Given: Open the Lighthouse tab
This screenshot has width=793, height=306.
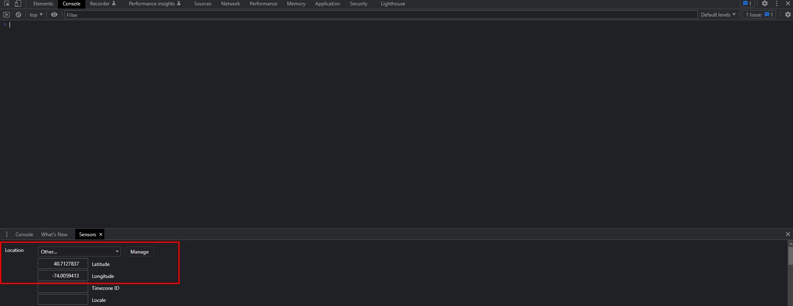Looking at the screenshot, I should coord(393,4).
